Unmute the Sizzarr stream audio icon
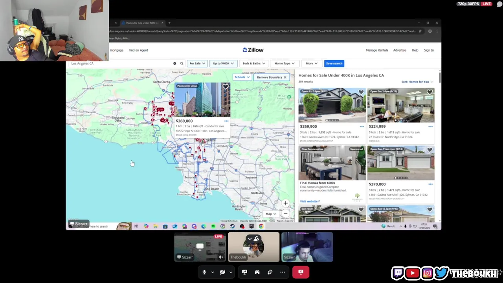 221,257
